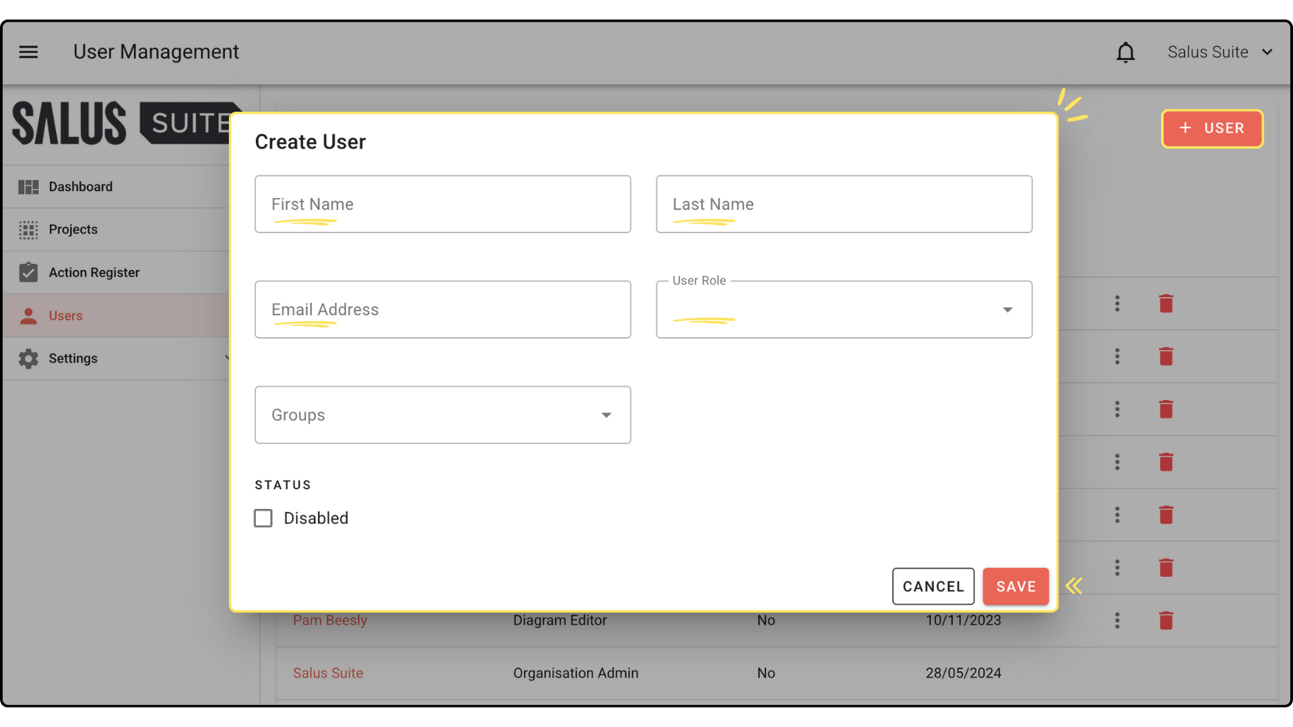Image resolution: width=1293 pixels, height=727 pixels.
Task: Delete the Pam Beesly user row
Action: click(x=1166, y=620)
